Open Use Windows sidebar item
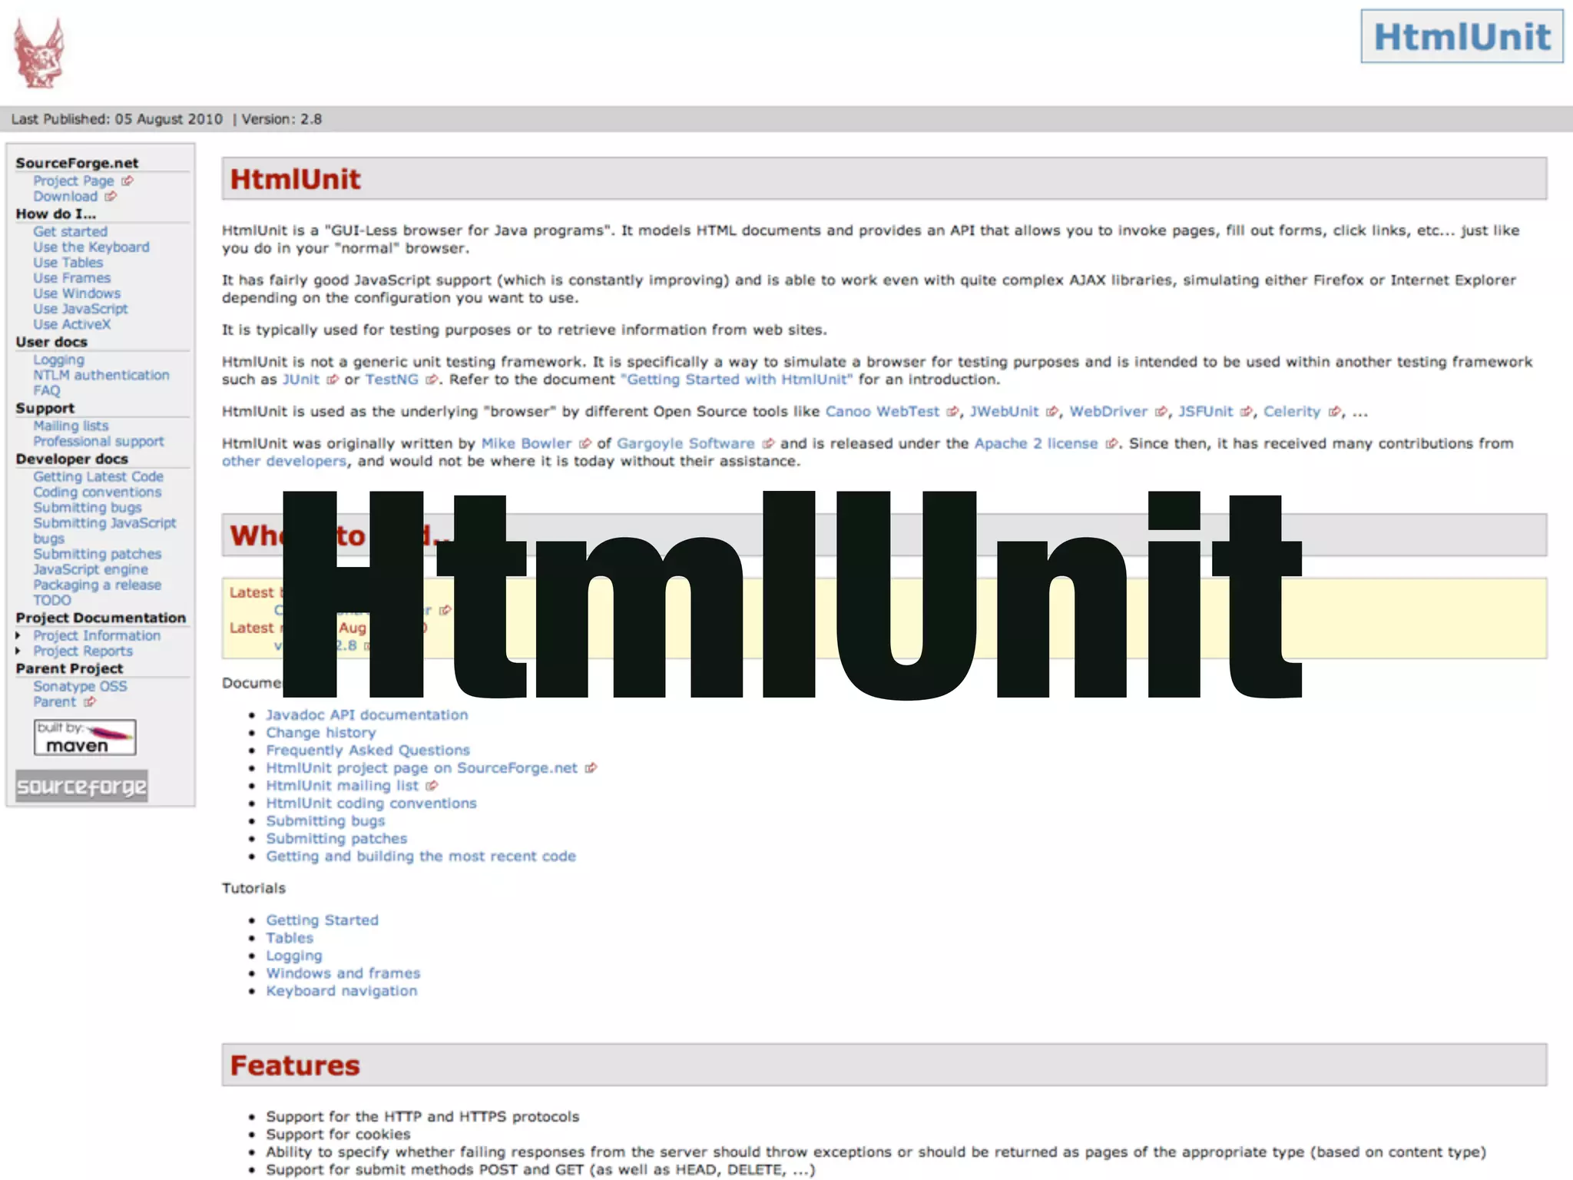1573x1180 pixels. tap(77, 293)
